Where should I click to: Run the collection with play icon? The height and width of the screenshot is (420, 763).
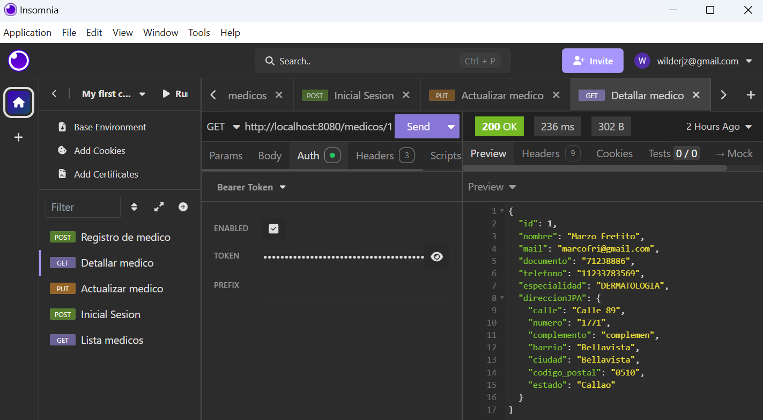coord(166,94)
